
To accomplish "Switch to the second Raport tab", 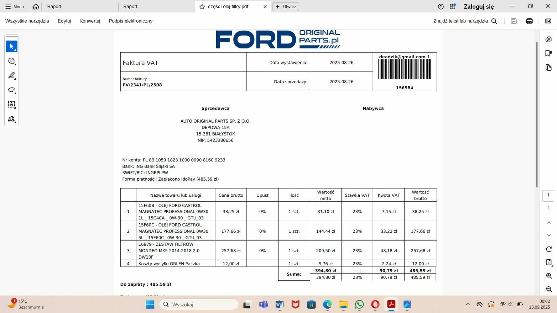I will pos(130,6).
